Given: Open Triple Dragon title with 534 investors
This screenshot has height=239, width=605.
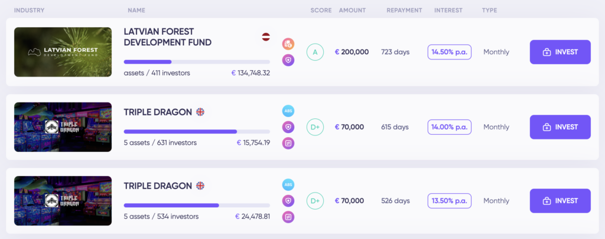Looking at the screenshot, I should pos(158,186).
